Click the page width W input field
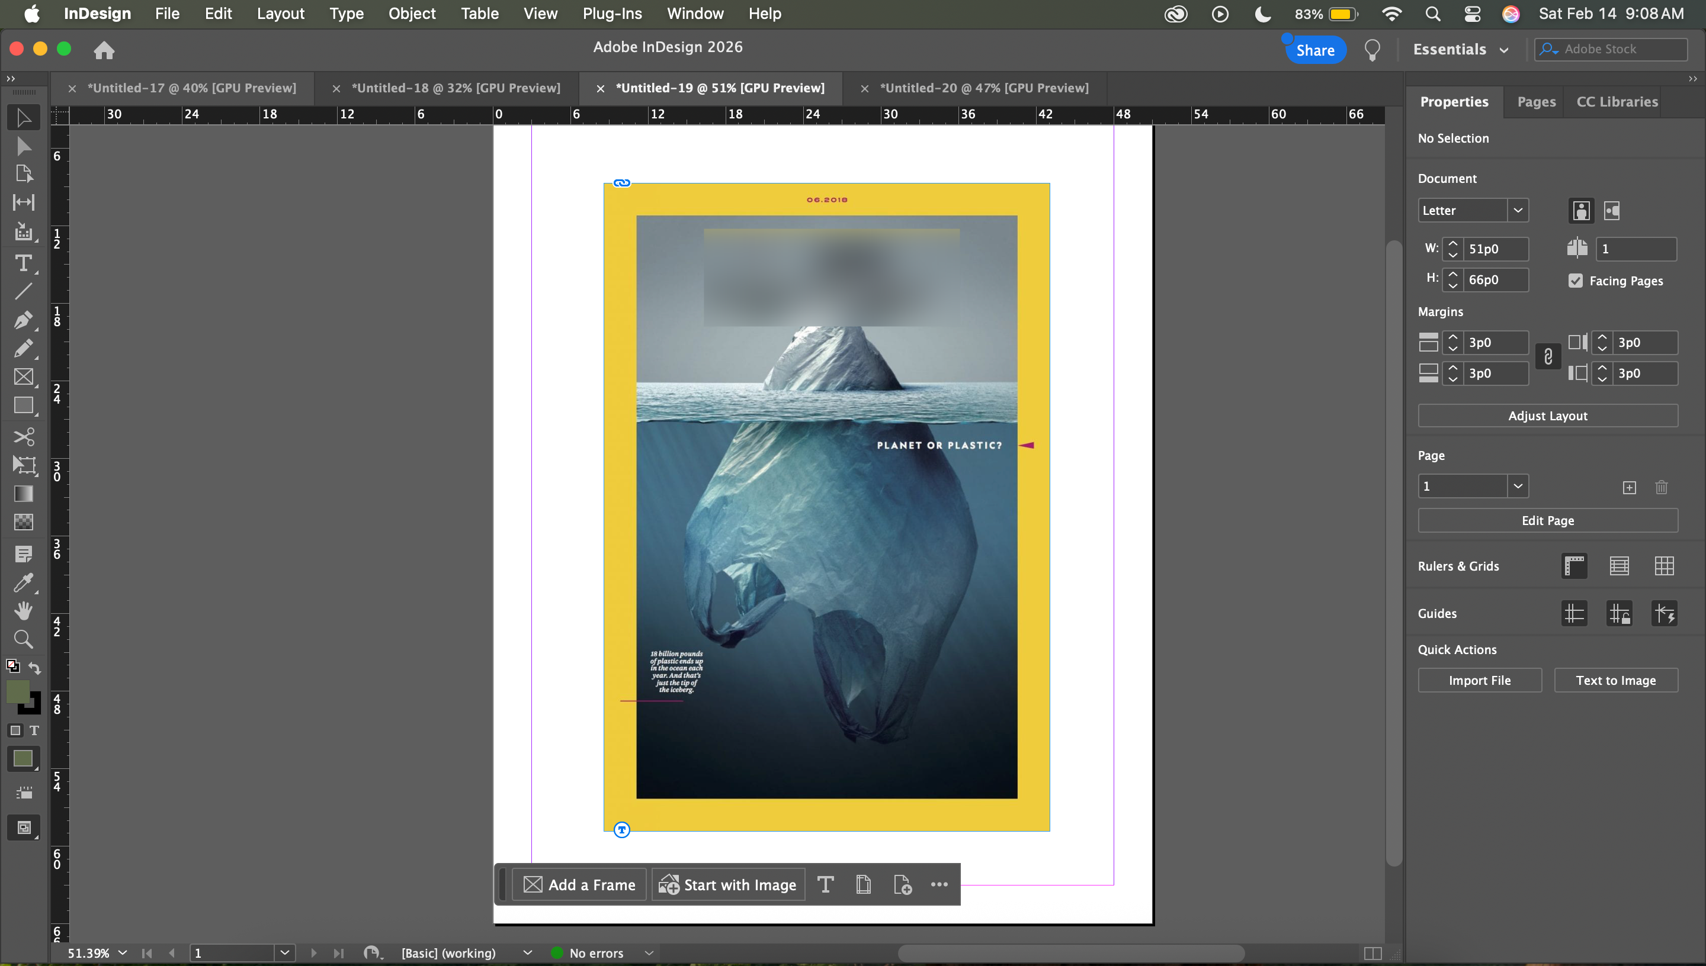Screen dimensions: 1706x966 1496,249
